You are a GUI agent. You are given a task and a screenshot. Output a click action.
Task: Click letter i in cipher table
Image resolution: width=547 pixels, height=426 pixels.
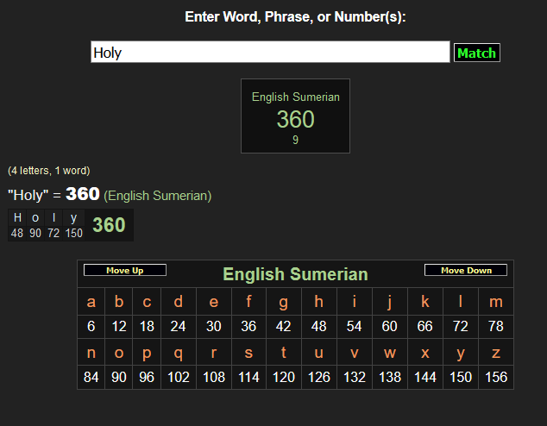(355, 302)
